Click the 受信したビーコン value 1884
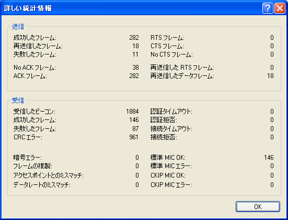Image resolution: width=288 pixels, height=220 pixels. 132,112
